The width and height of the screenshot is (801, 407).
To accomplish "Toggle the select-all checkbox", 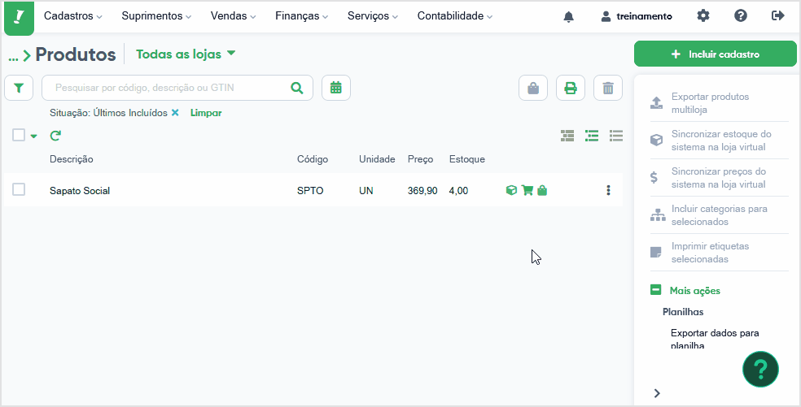I will coord(19,135).
